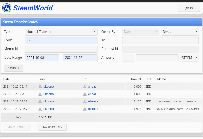
Task: Click the SteemWorld title text
Action: 33,8
